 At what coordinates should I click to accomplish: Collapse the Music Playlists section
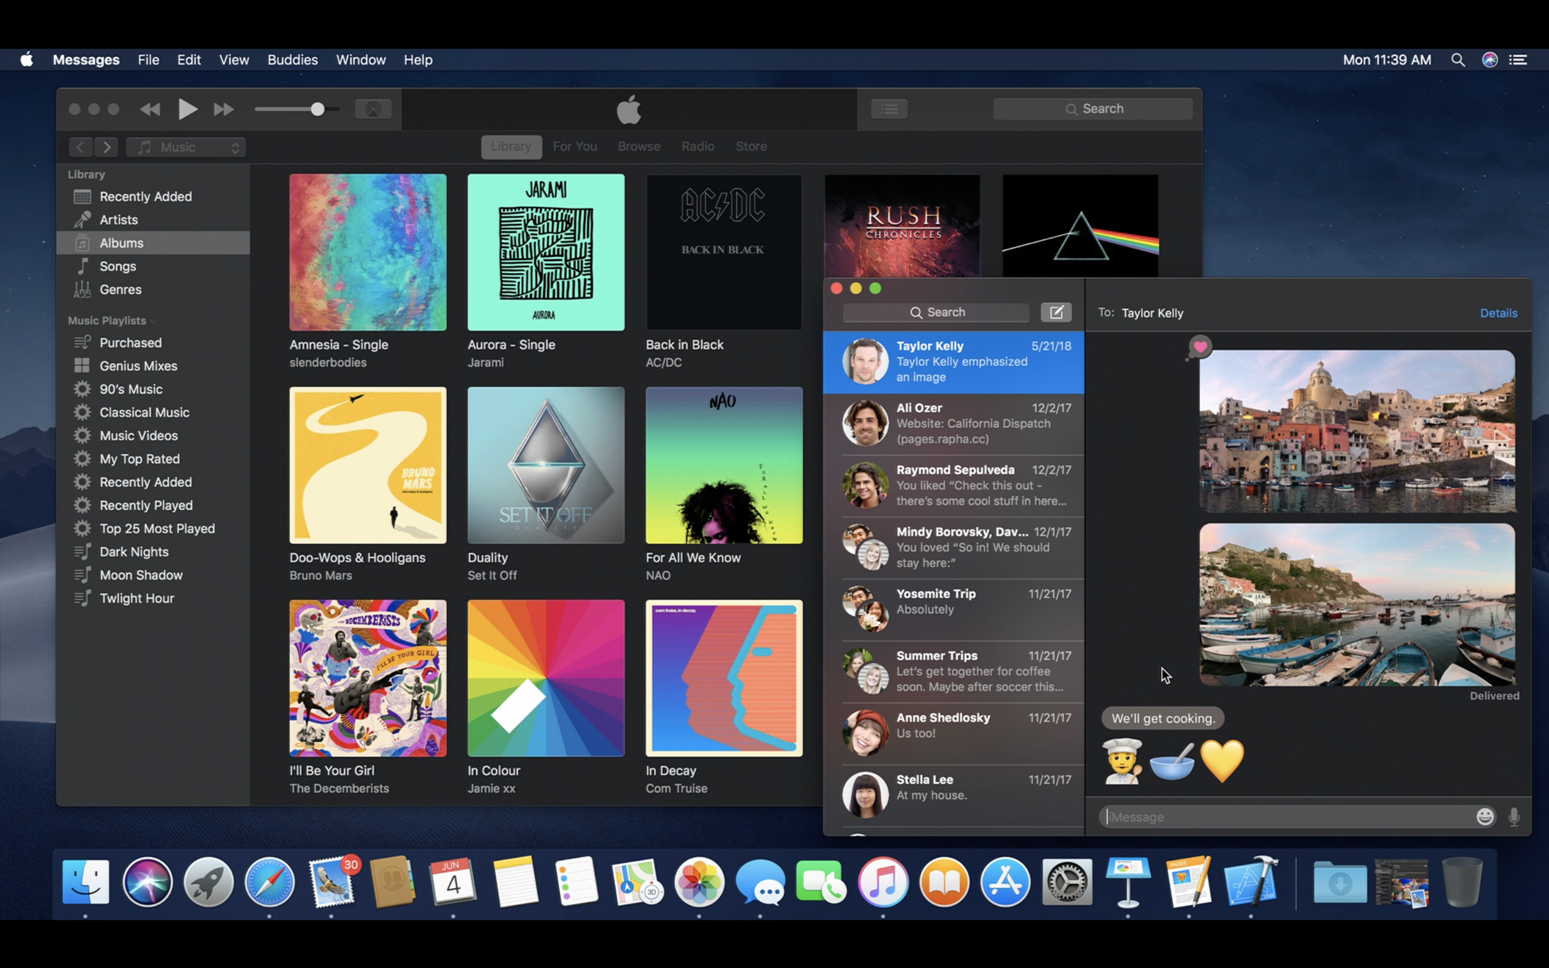154,321
